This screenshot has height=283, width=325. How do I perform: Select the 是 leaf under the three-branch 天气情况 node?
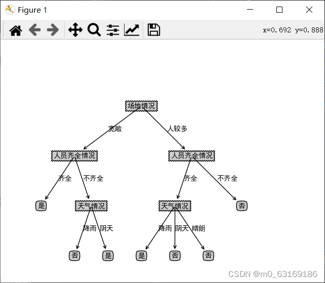point(141,256)
